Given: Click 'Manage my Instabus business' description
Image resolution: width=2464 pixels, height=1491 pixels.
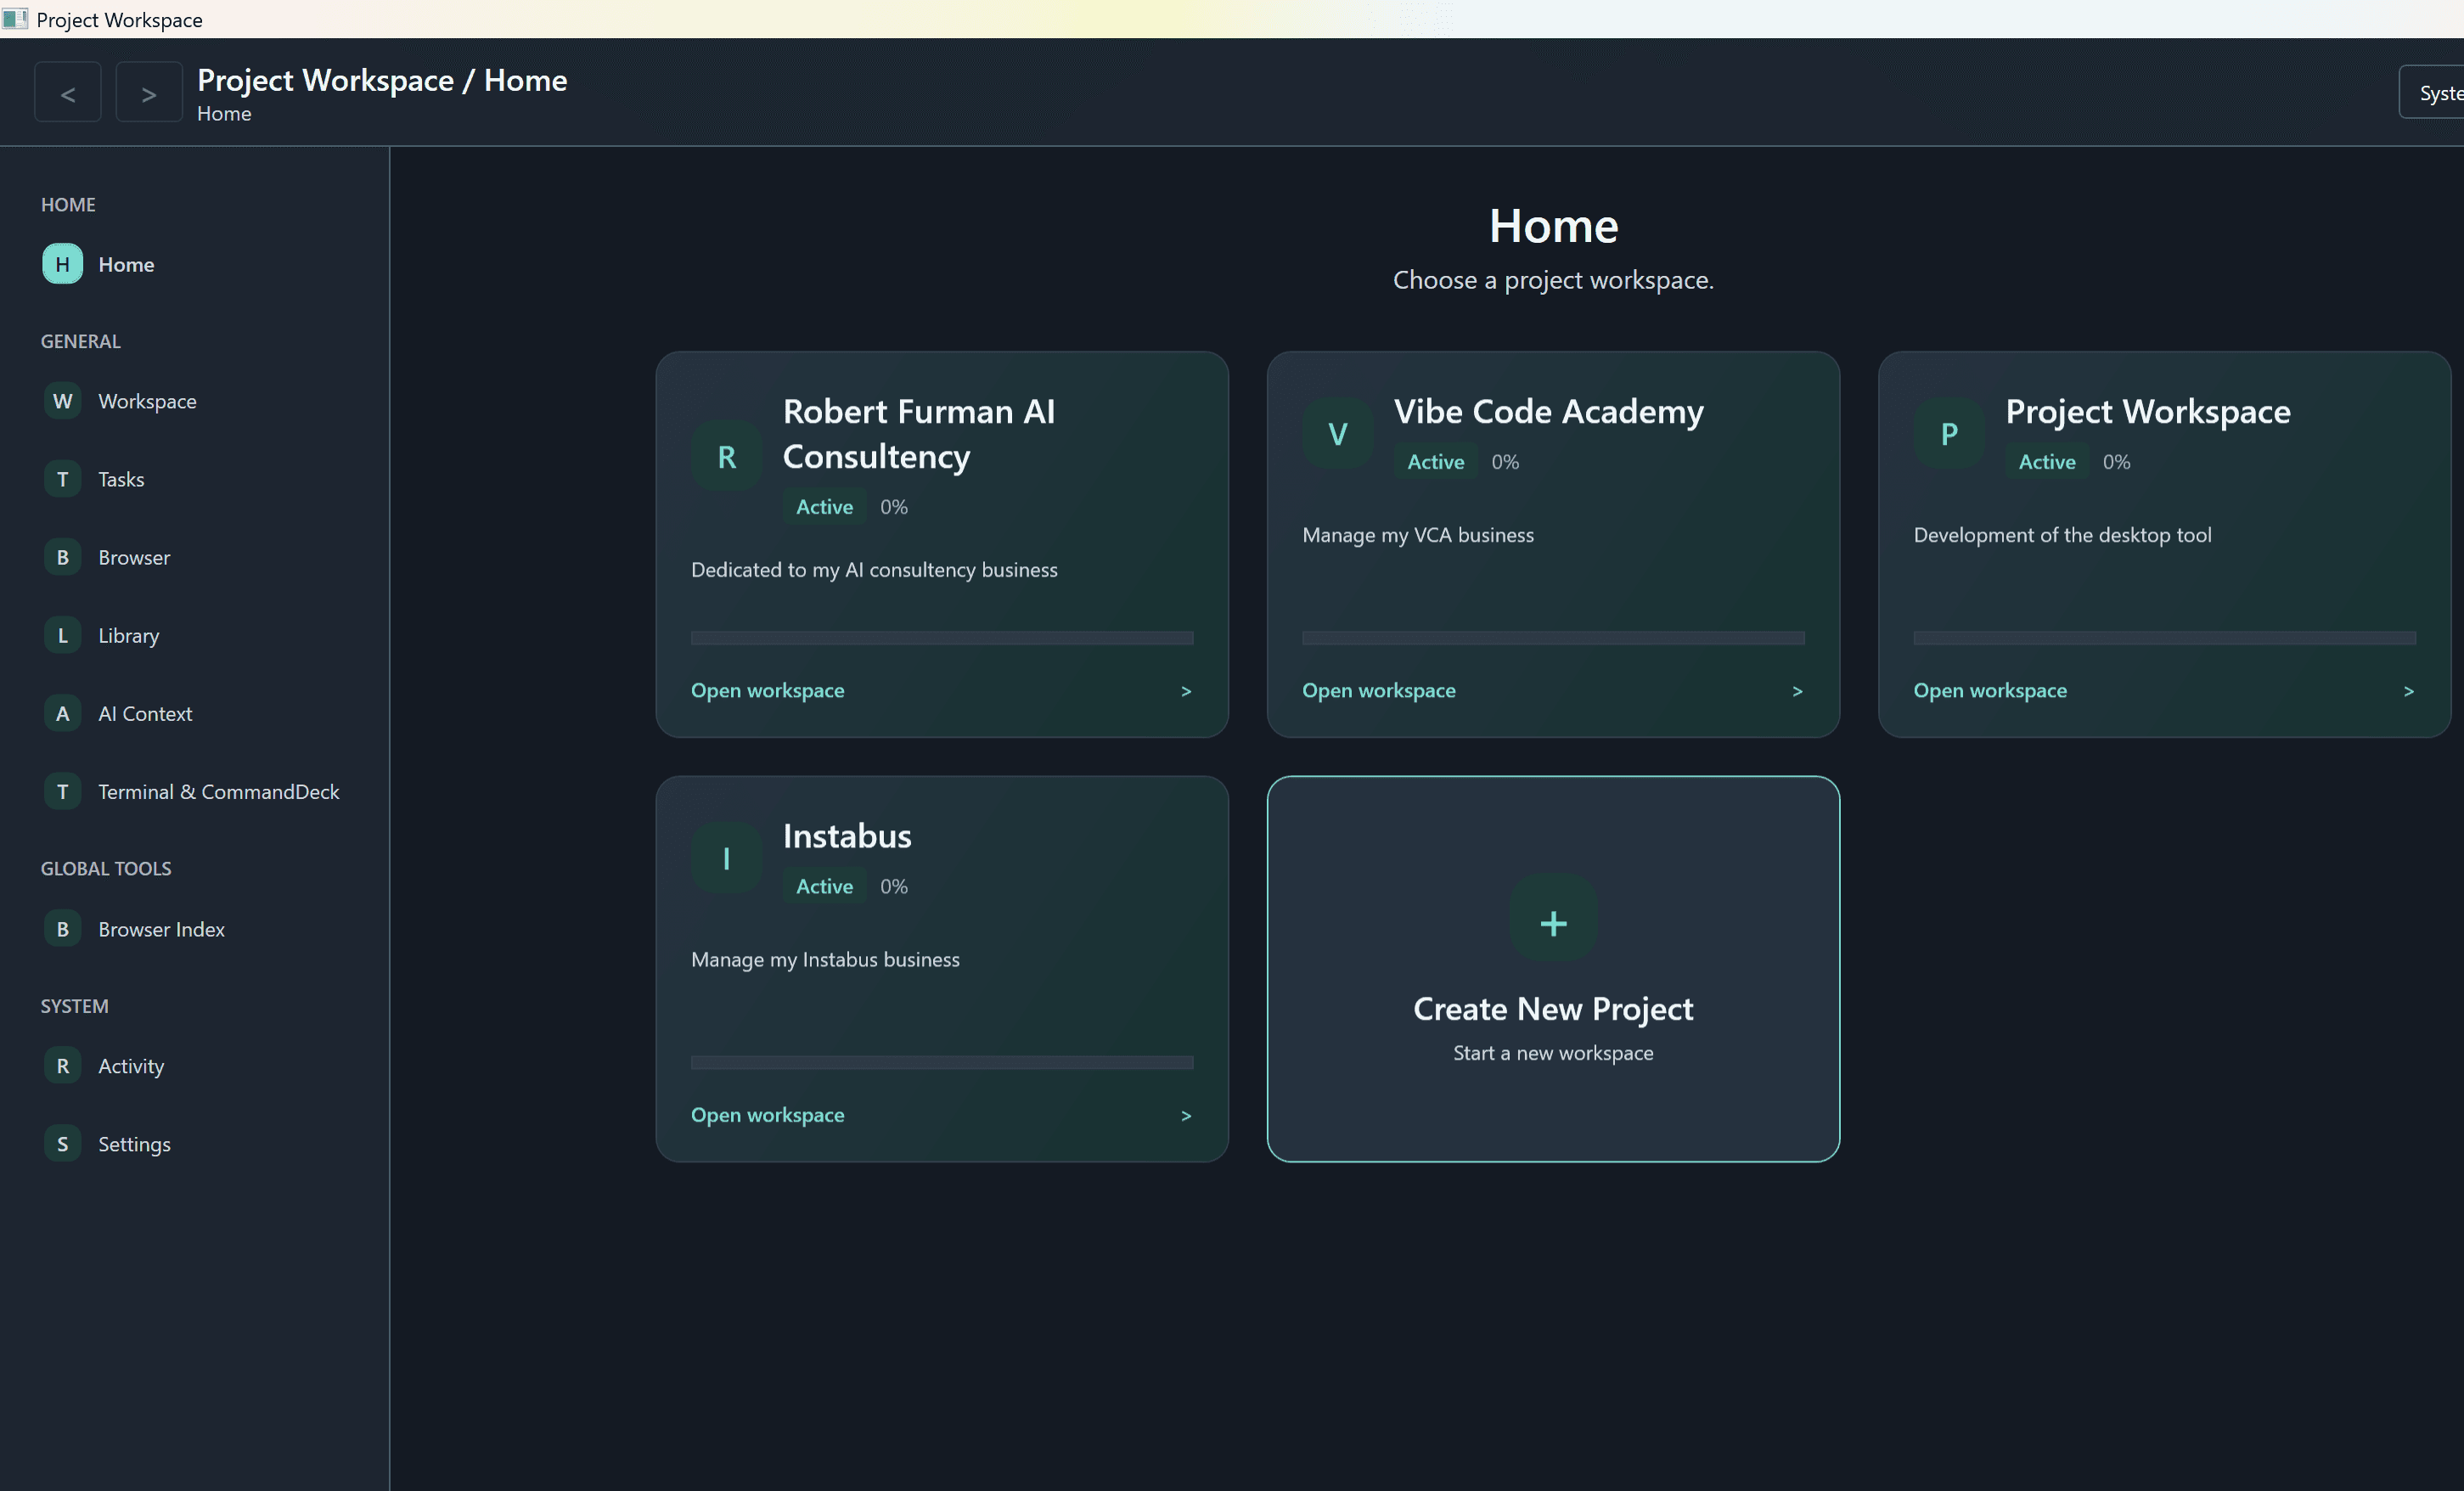Looking at the screenshot, I should coord(825,959).
